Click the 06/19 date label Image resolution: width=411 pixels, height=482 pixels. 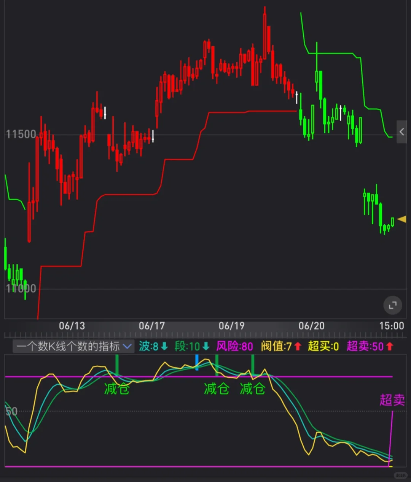(232, 326)
